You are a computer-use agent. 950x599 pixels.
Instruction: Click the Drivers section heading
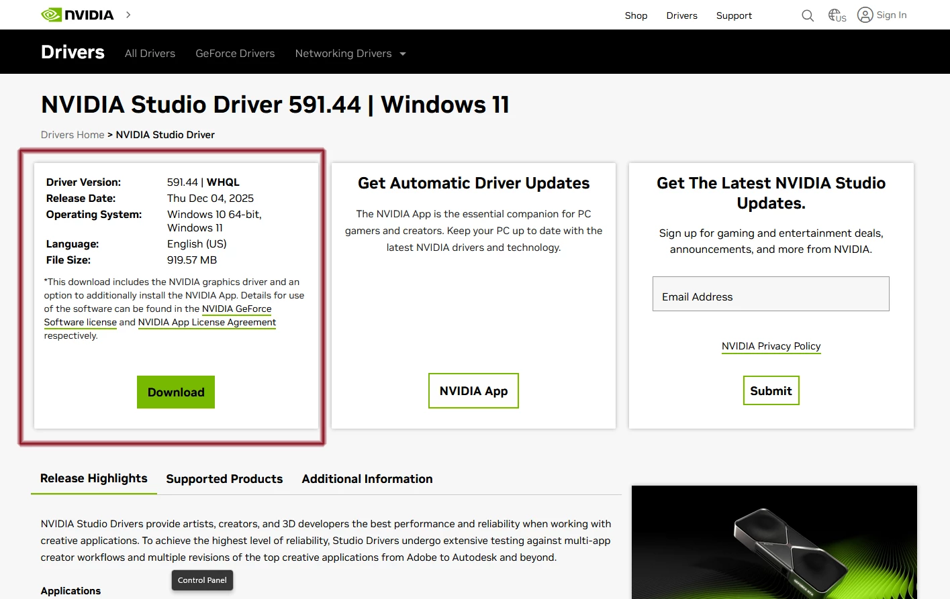[x=73, y=52]
